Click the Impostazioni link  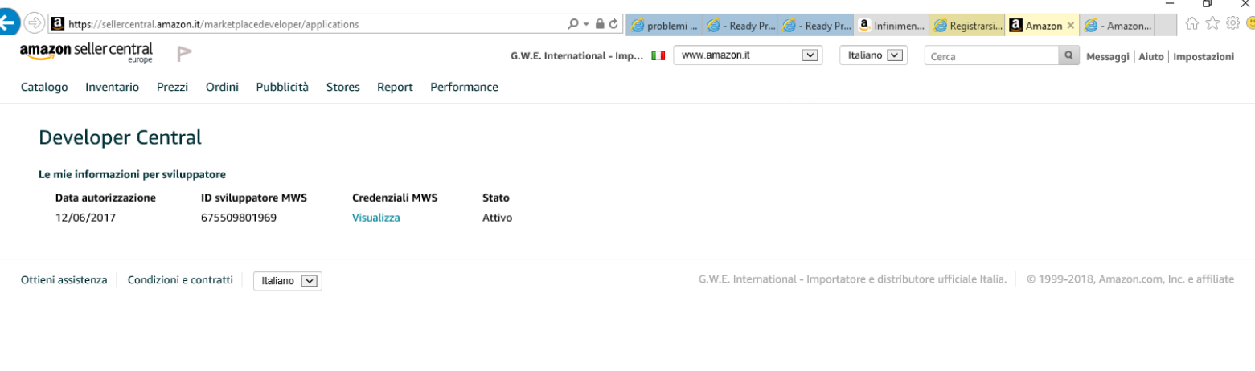point(1204,56)
